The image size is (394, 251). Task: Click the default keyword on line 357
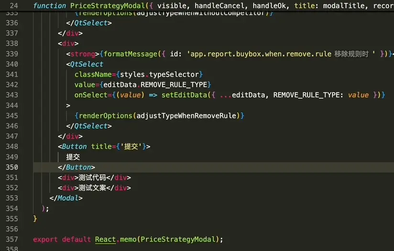(x=77, y=239)
